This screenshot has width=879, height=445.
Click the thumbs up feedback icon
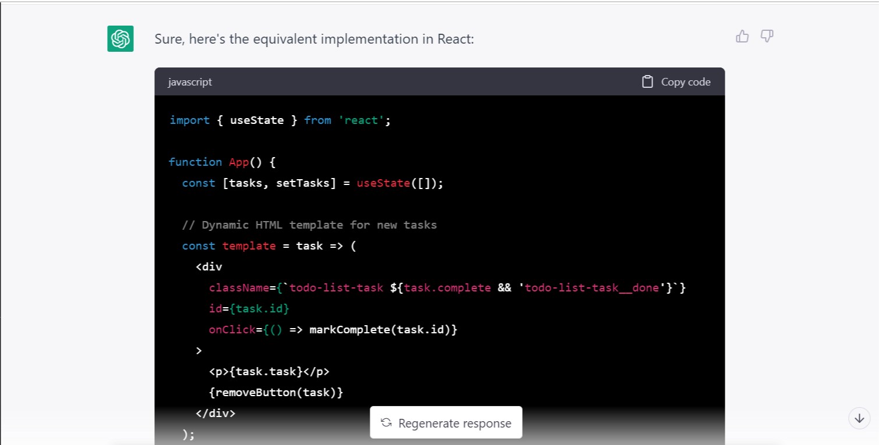(x=742, y=37)
